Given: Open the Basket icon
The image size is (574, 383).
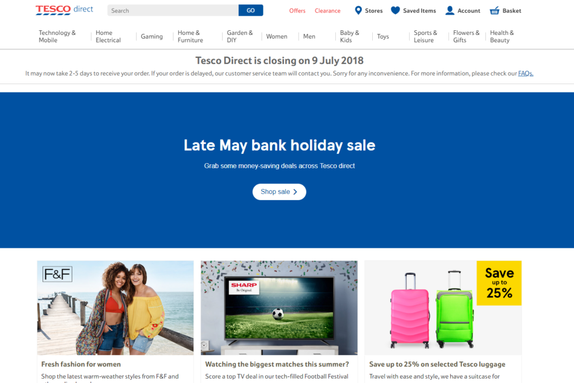Looking at the screenshot, I should tap(494, 10).
